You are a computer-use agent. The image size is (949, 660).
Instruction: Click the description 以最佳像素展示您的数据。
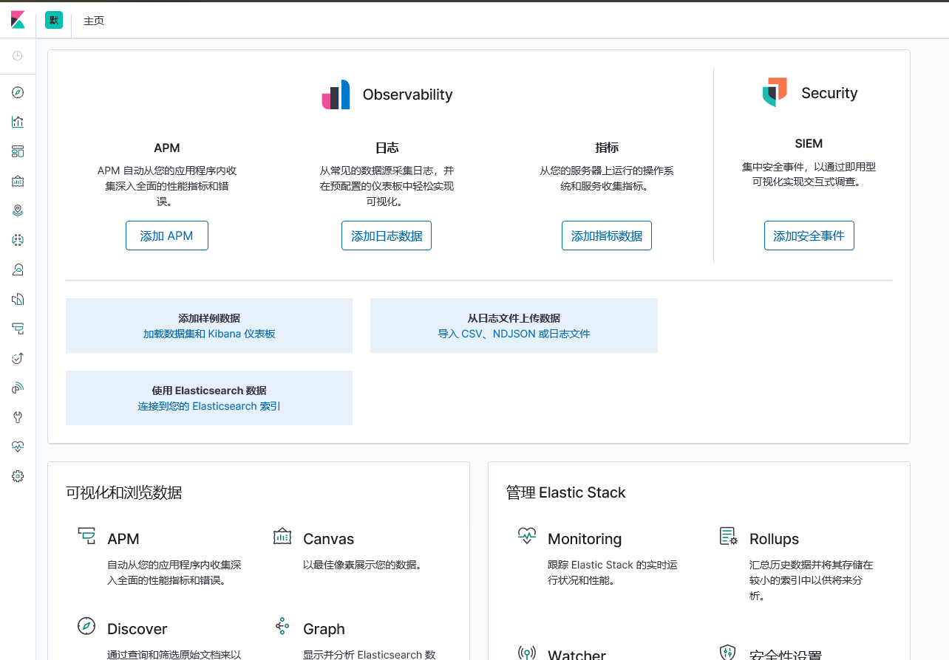pyautogui.click(x=364, y=566)
